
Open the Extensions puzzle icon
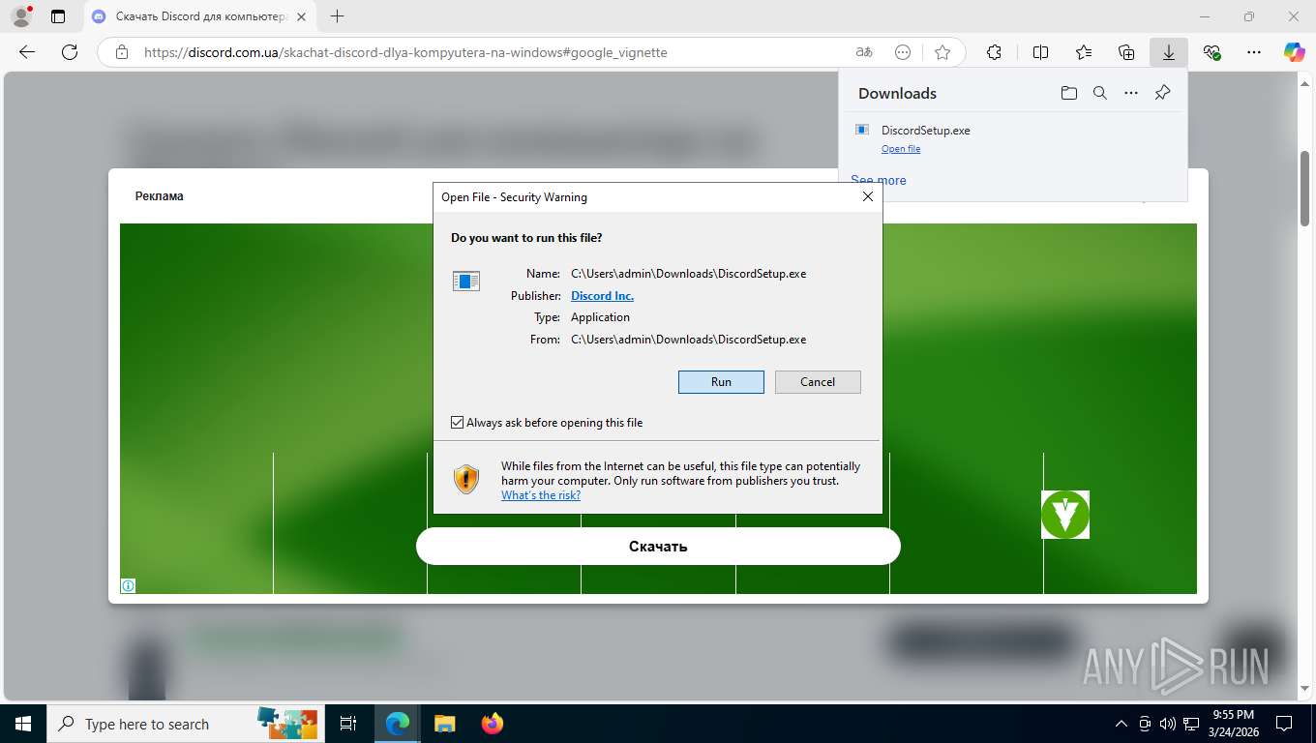[994, 52]
